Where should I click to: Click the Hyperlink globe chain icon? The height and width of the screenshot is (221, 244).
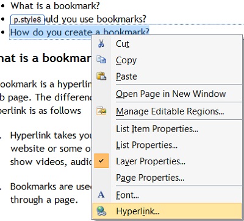click(101, 211)
